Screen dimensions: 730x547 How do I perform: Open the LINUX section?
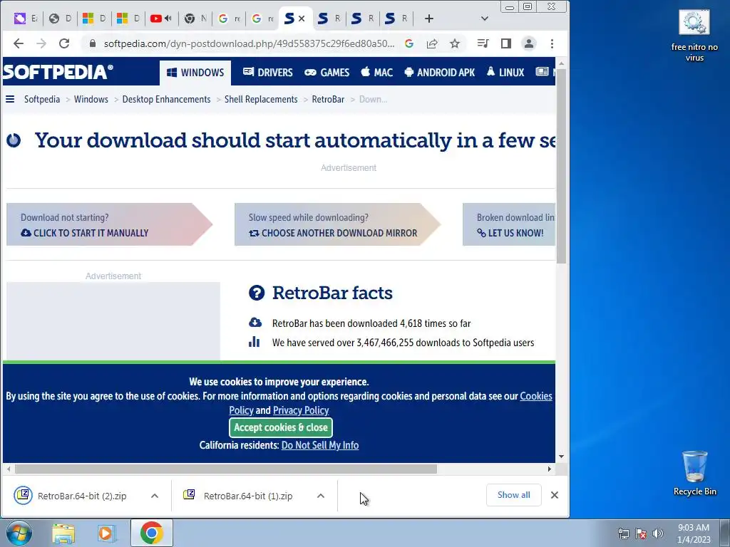pos(505,73)
